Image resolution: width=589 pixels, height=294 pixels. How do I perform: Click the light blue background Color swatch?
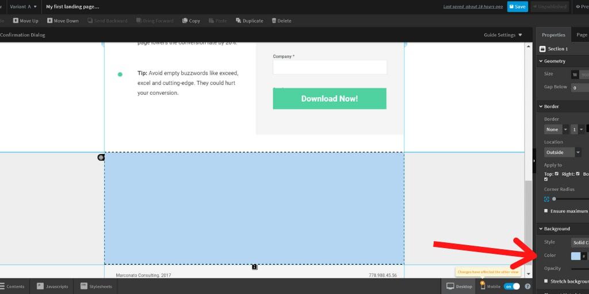[575, 256]
